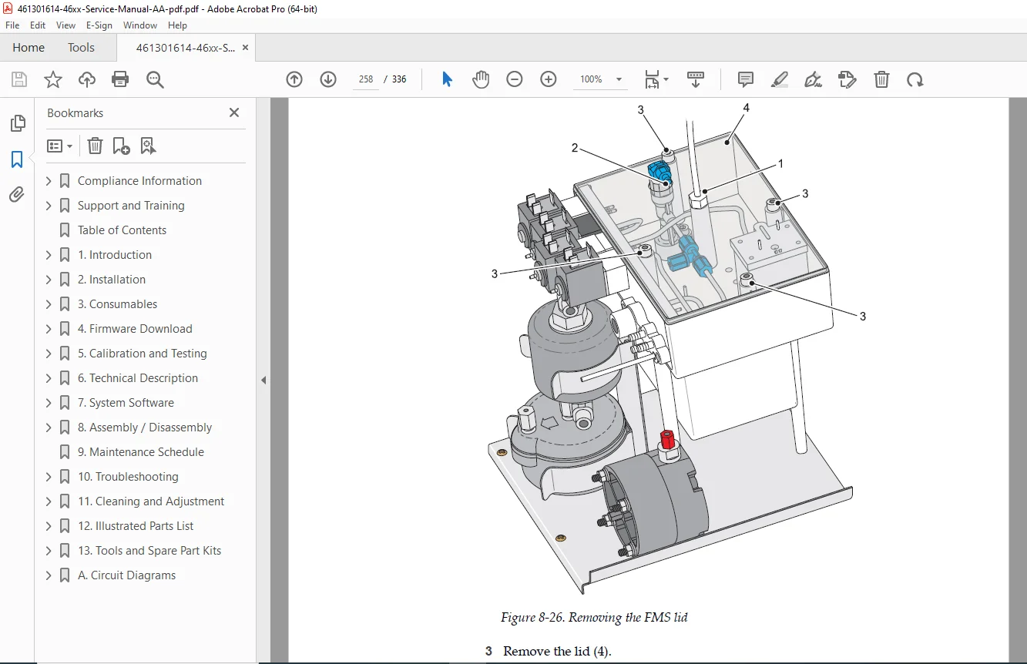Collapse the navigation pane with the side arrow
This screenshot has height=664, width=1027.
coord(263,380)
